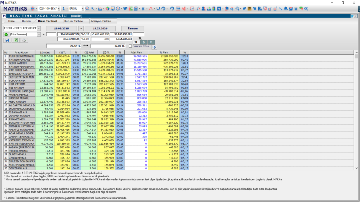This screenshot has width=360, height=202.
Task: Click the red letter A toolbar icon
Action: coord(150,8)
